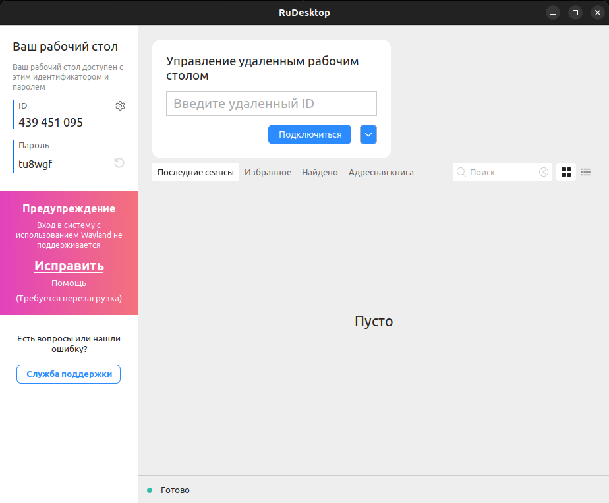The width and height of the screenshot is (609, 503).
Task: Click the Пароль label
Action: pos(34,145)
